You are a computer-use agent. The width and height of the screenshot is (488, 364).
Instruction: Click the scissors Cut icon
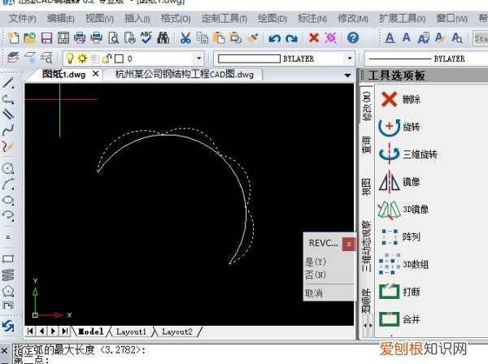[185, 38]
